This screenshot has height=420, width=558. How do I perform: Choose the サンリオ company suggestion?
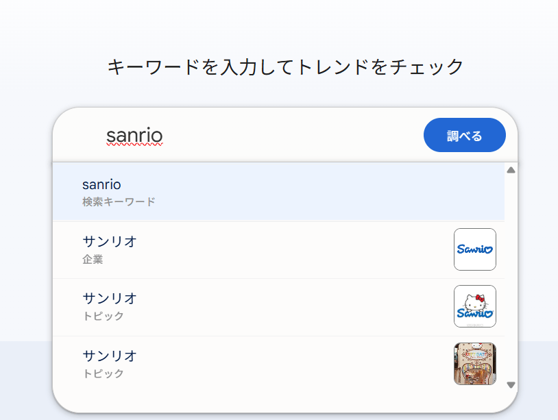(x=274, y=249)
